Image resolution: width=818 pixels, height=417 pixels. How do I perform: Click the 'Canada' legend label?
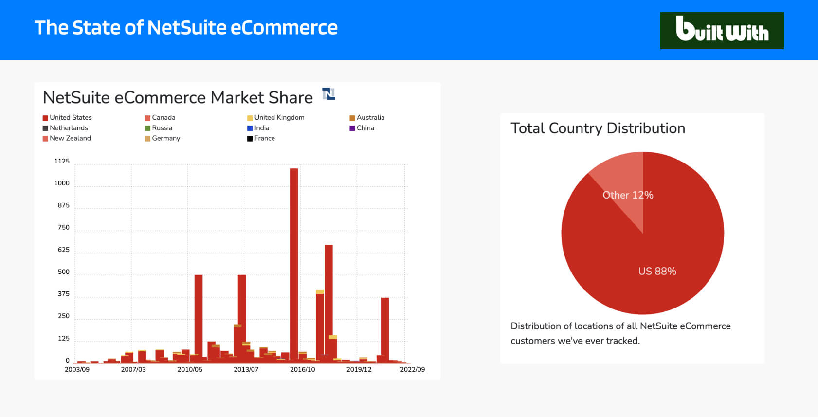pyautogui.click(x=164, y=117)
